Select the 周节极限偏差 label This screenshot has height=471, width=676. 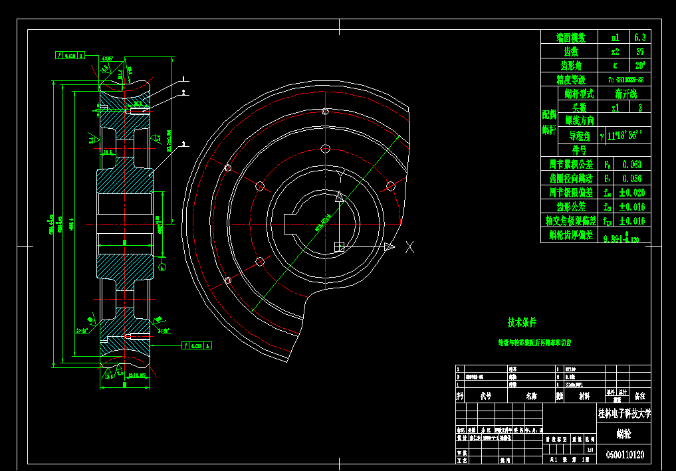pos(571,193)
